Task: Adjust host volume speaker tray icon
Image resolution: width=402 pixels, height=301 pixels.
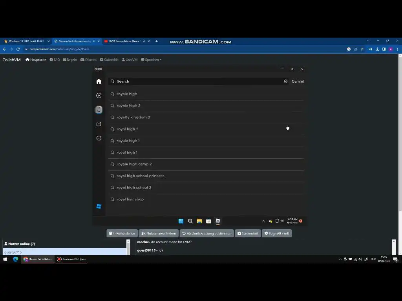Action: [x=360, y=259]
